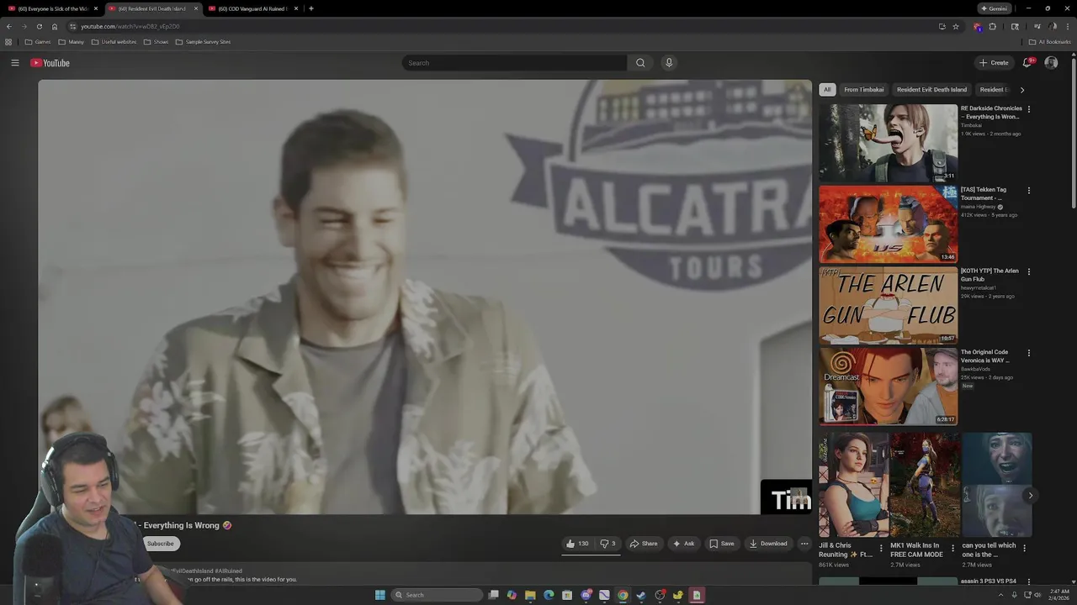Screen dimensions: 1077x605
Task: Click the YouTube search input field
Action: tap(515, 63)
